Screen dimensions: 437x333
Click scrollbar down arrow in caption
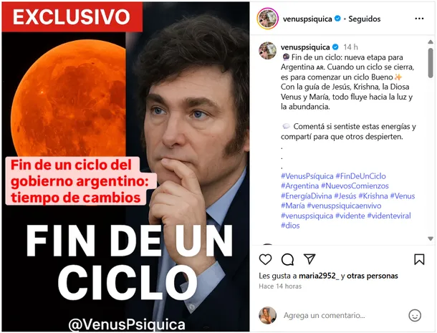point(431,238)
